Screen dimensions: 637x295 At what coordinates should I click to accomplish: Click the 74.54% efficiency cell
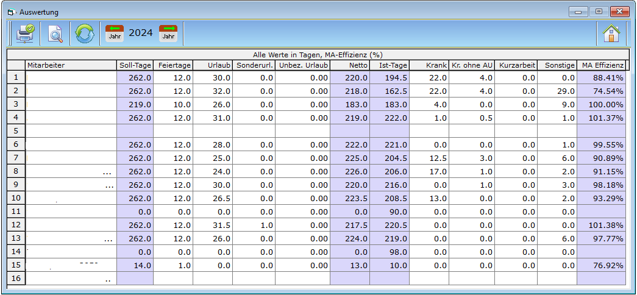tap(601, 91)
